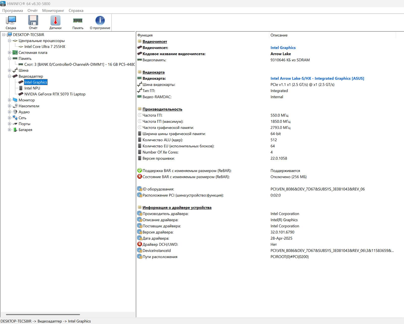Click Intel Arrow Lake-S/HX Integrated Graphics link
This screenshot has height=324, width=404.
point(317,78)
